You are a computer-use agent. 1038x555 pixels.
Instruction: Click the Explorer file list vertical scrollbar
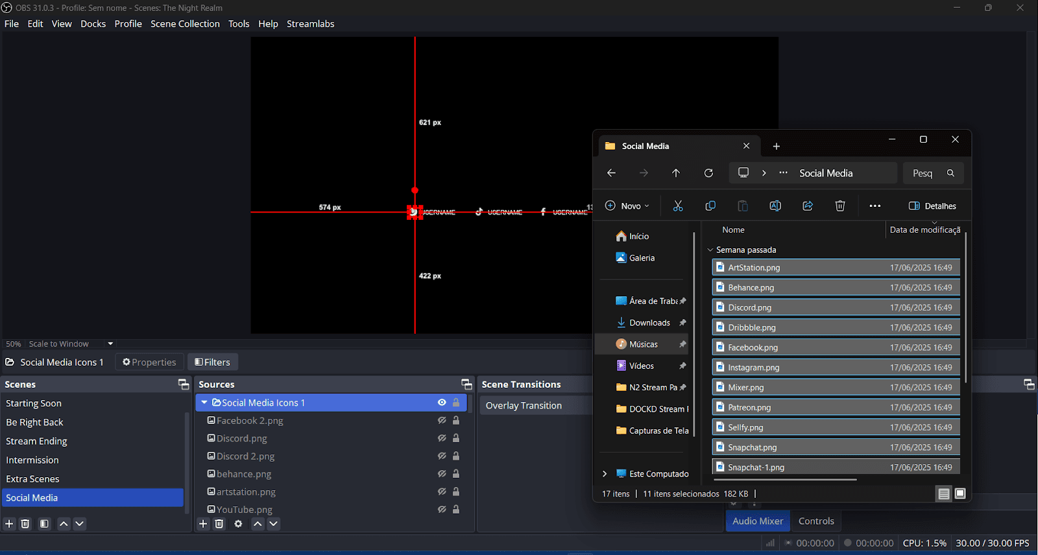pos(966,308)
